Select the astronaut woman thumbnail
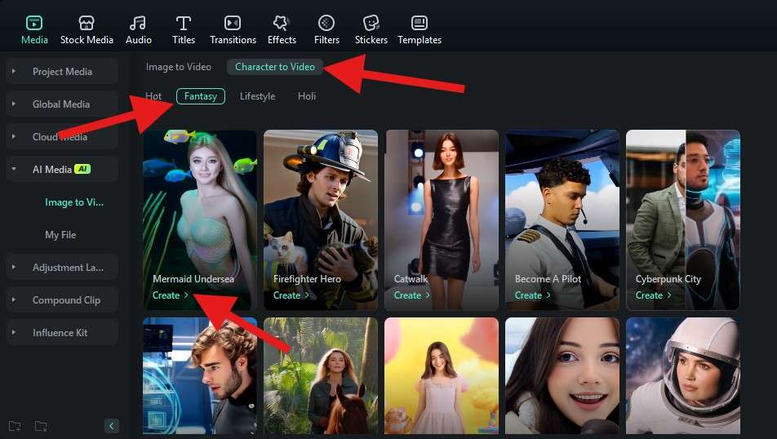 coord(683,376)
